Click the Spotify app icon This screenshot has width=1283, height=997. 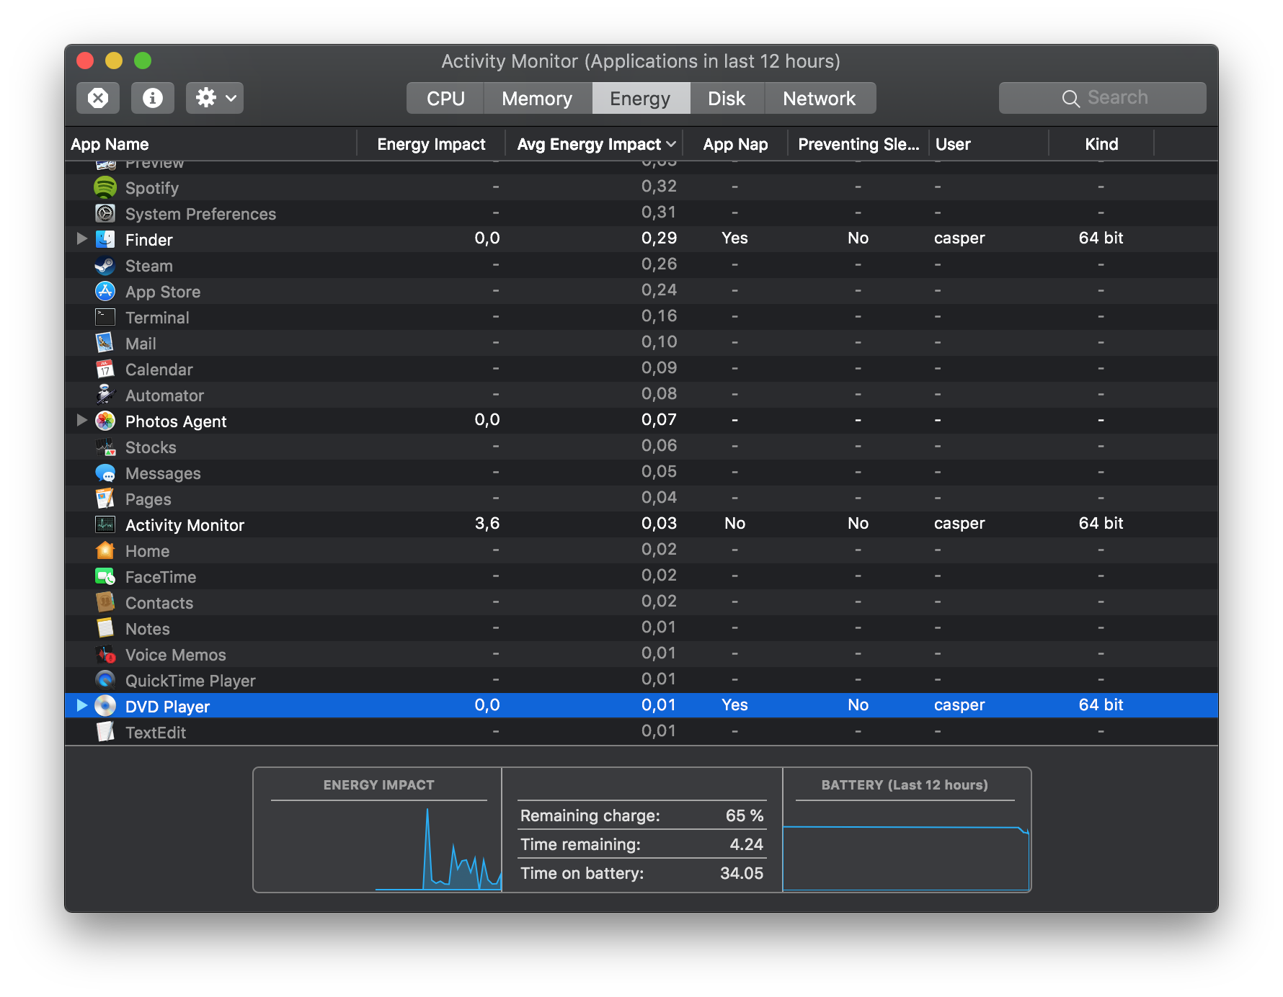click(105, 187)
